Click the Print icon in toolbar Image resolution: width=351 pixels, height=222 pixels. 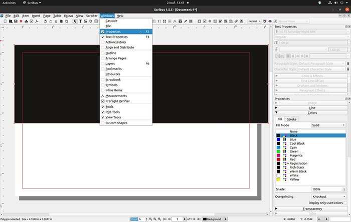26,21
